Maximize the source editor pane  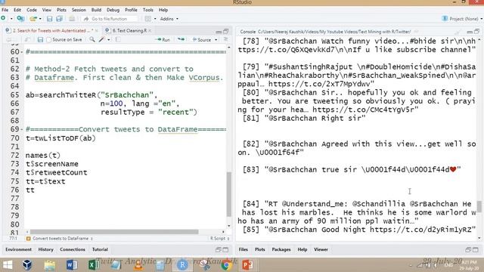(226, 31)
